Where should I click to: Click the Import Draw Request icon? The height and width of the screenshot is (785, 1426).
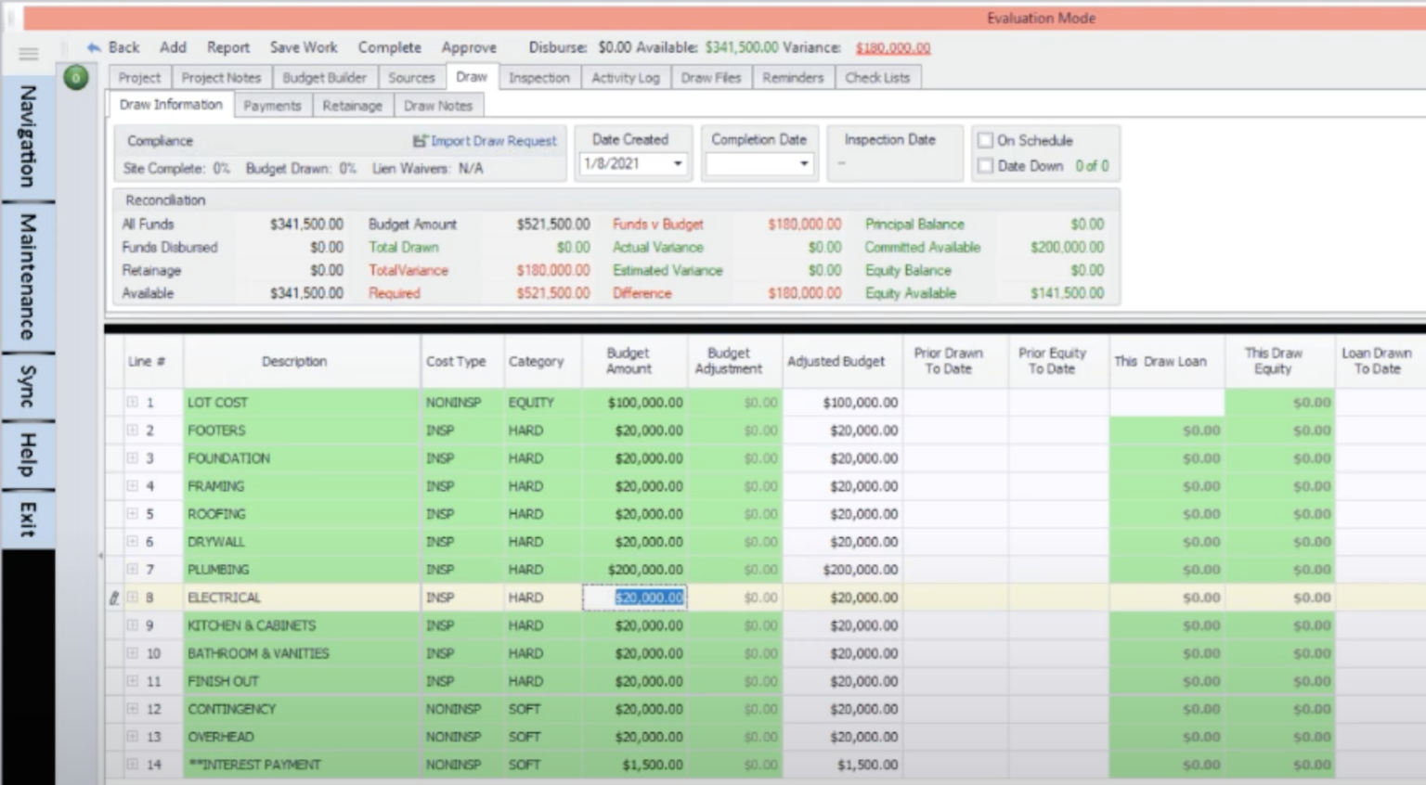pyautogui.click(x=420, y=141)
